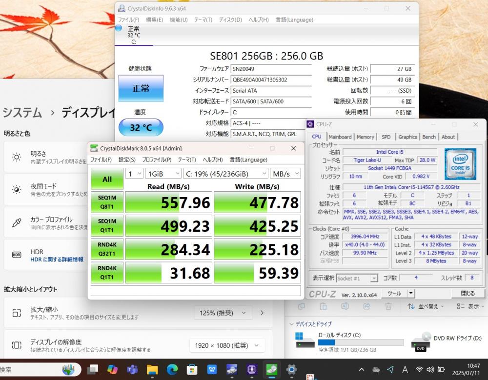This screenshot has width=488, height=380.
Task: Open the 言語(Language) menu in CrystalDiskMark
Action: pyautogui.click(x=248, y=160)
